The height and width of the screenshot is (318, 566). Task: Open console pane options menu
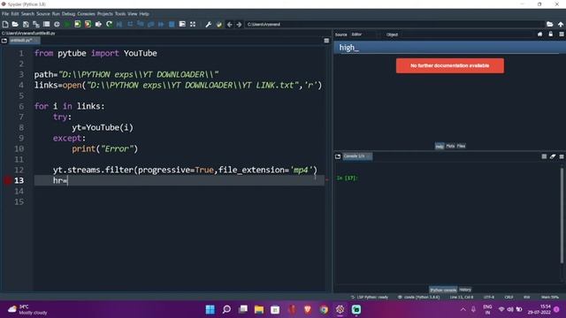pyautogui.click(x=562, y=156)
